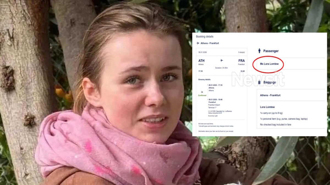Click the 08.01.2026 flight date at top
330x185 pixels.
[x=203, y=52]
